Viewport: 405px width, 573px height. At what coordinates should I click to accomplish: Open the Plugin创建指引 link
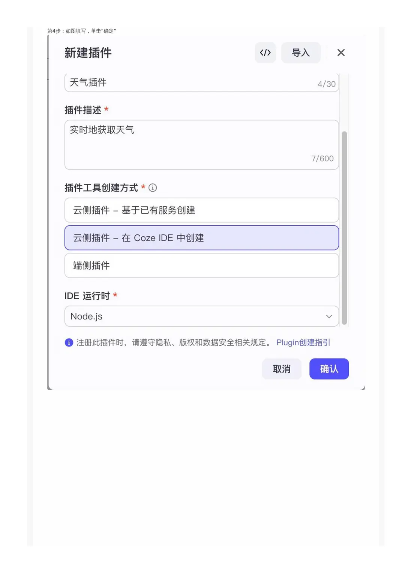(x=303, y=342)
